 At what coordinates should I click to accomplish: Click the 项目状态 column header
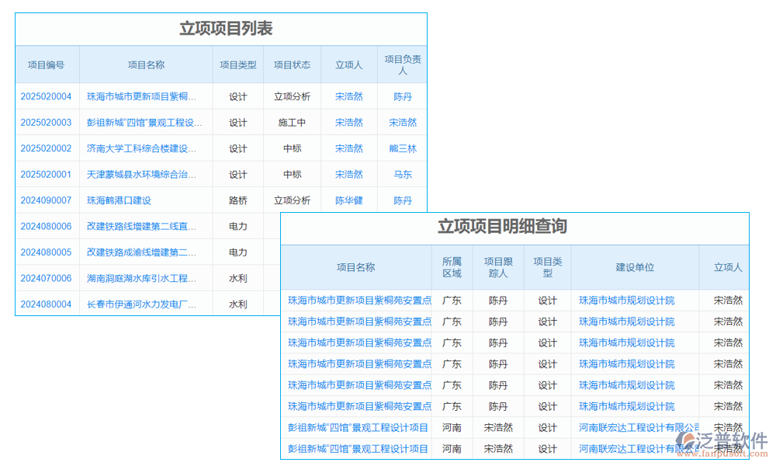(292, 65)
